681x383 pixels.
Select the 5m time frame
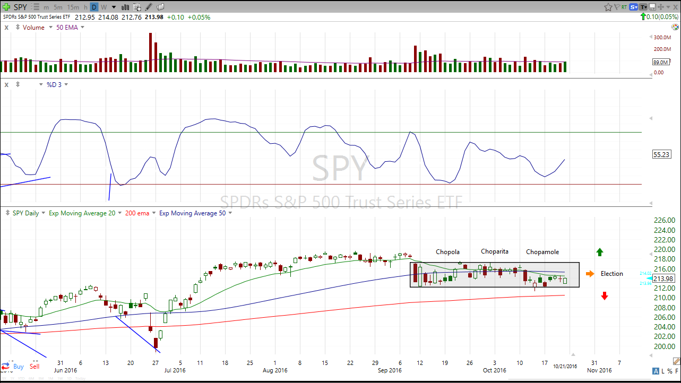coord(58,7)
